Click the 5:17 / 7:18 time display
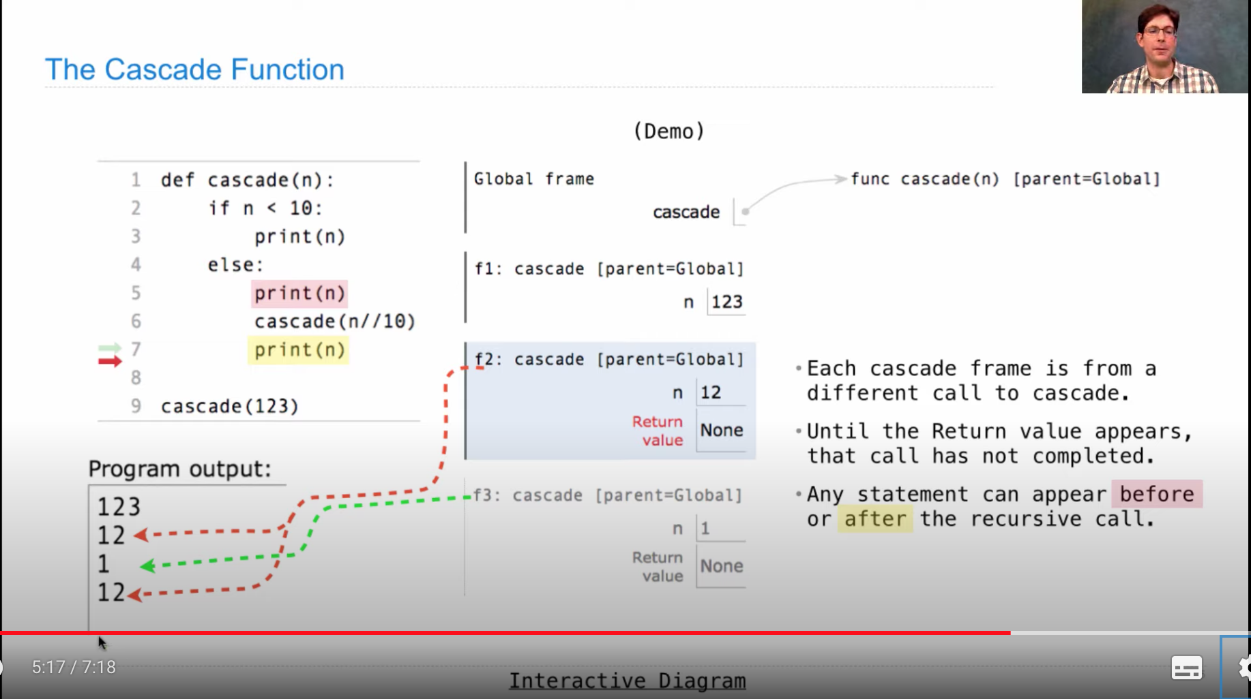 click(74, 667)
